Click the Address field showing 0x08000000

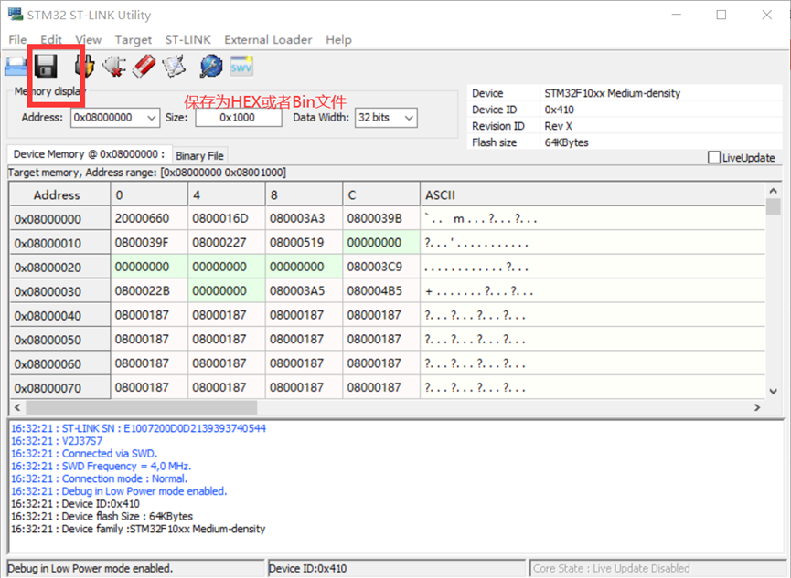tap(108, 118)
